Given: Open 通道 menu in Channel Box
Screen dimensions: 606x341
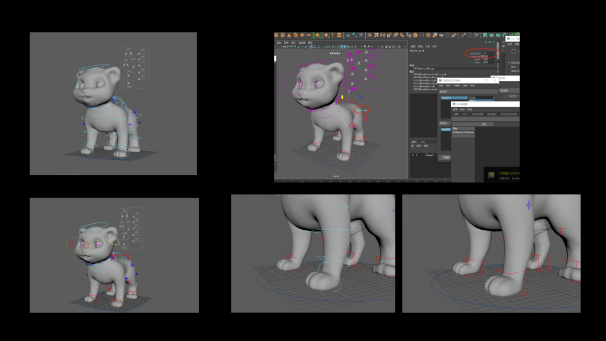Looking at the screenshot, I should 412,46.
